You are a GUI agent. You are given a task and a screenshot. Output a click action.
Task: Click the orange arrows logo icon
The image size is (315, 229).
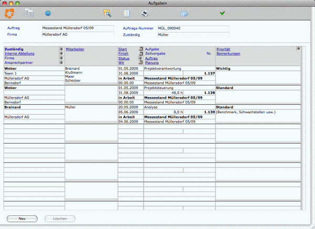[x=9, y=14]
